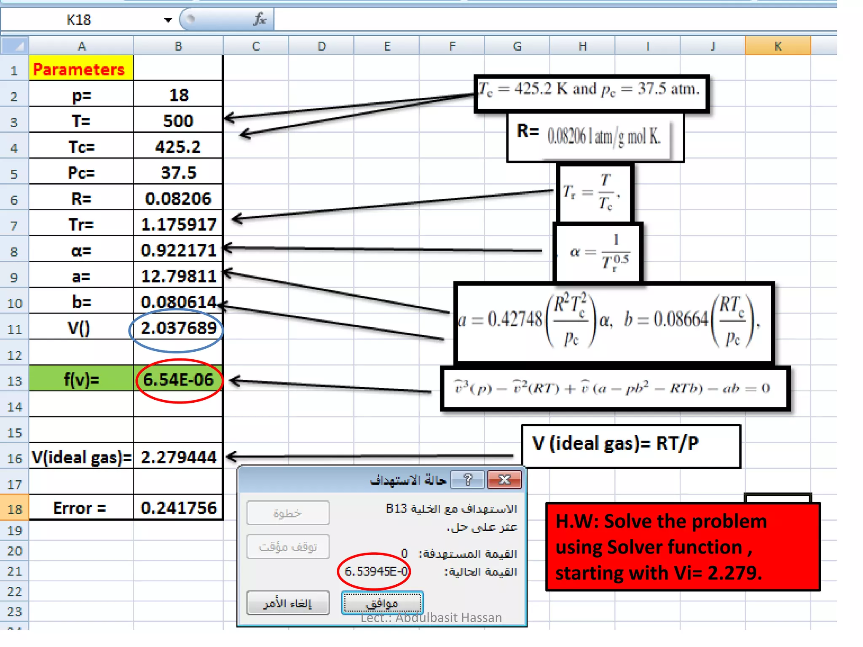The width and height of the screenshot is (863, 647).
Task: Select the Error value 0.241756 cell
Action: point(178,508)
